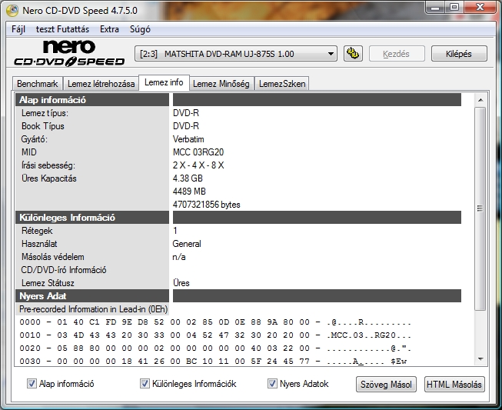Click the Lemez típus label
502x410 pixels.
point(45,113)
